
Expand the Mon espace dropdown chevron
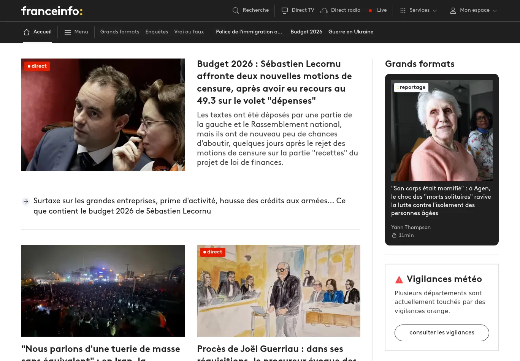495,11
